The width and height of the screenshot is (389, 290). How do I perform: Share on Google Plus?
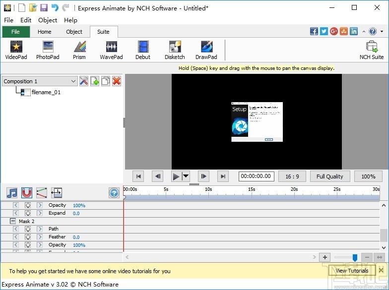coord(333,31)
